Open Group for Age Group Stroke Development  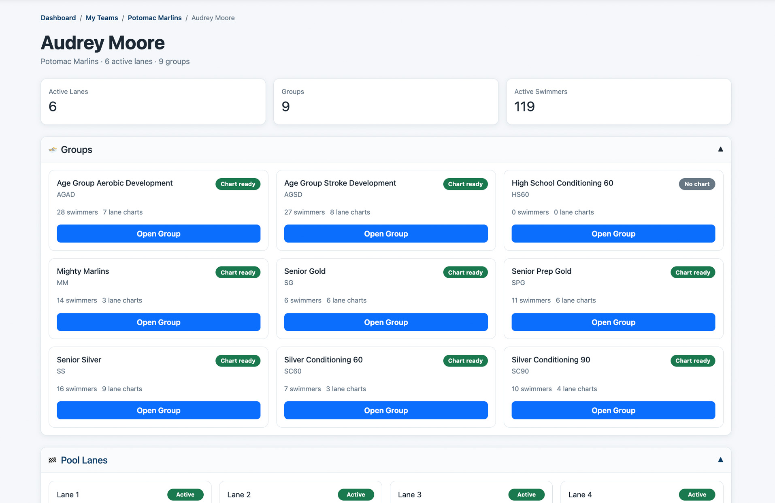click(x=386, y=234)
